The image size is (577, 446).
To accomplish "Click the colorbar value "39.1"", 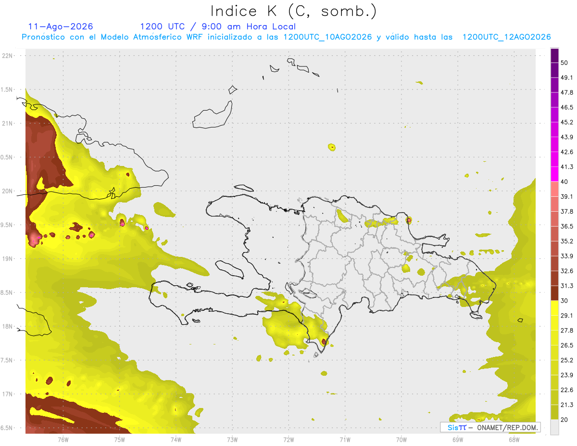I will (567, 197).
